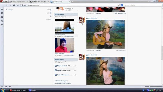Click the Opera Turbo icon in the status bar
This screenshot has height=92, width=163.
point(10,87)
